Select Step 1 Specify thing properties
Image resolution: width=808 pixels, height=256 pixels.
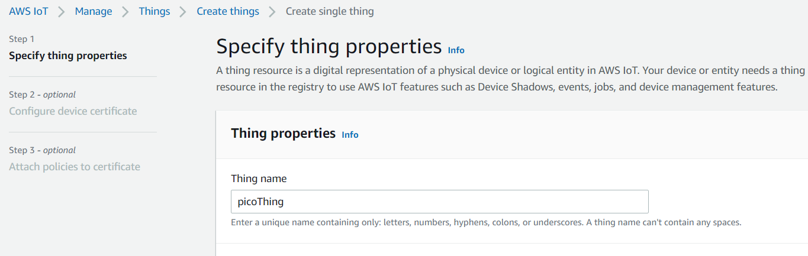tap(68, 56)
